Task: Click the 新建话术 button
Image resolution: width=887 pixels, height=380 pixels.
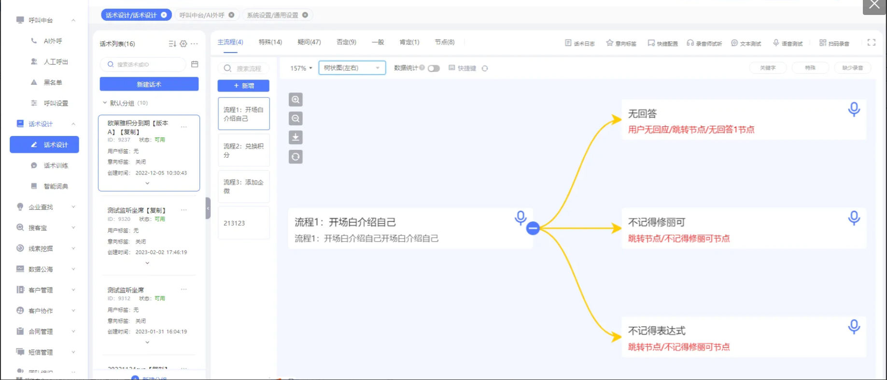Action: (x=149, y=84)
